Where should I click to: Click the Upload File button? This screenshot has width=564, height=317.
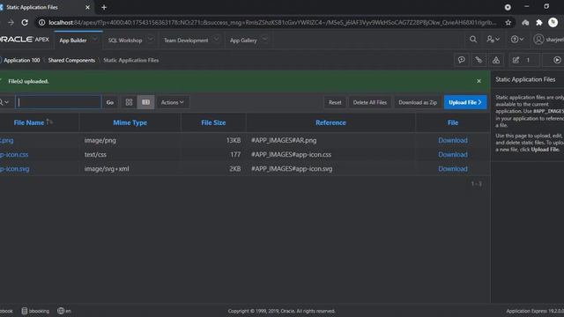click(465, 102)
